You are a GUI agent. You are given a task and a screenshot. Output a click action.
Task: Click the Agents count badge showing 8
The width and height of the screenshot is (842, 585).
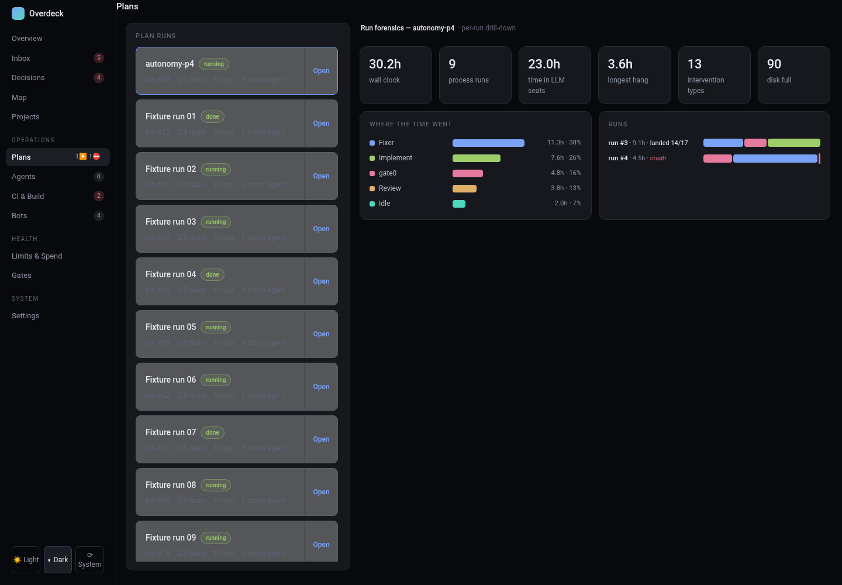(x=99, y=176)
